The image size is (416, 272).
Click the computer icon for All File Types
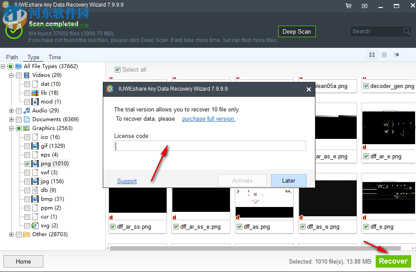click(x=18, y=66)
